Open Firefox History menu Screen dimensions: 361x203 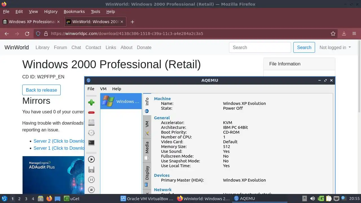pos(51,12)
